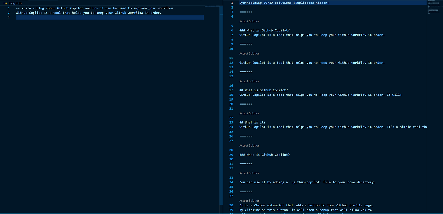Click the '=======' separator on line 31
This screenshot has height=214, width=443.
click(246, 164)
